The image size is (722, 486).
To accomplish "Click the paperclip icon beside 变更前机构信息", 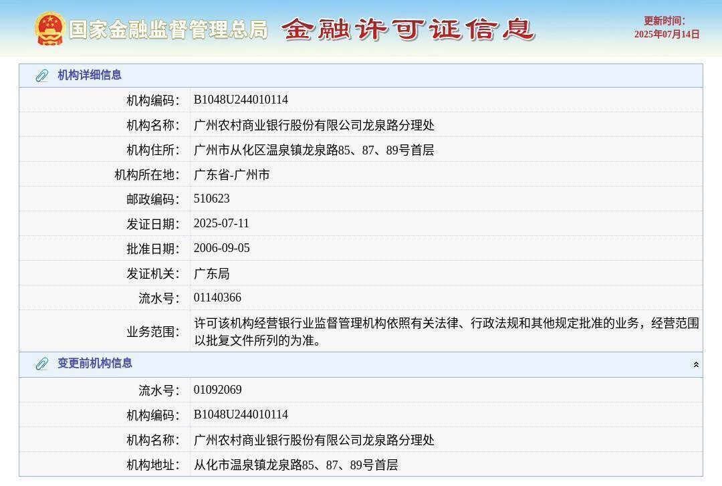I will pos(41,364).
